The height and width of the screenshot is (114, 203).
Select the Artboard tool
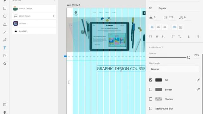tap(5, 56)
